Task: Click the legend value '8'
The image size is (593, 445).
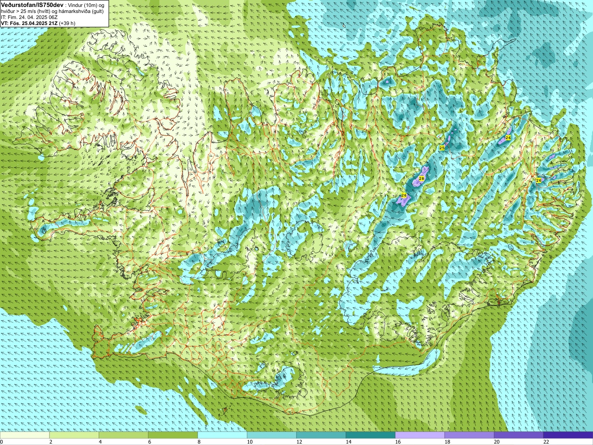Action: tap(199, 442)
